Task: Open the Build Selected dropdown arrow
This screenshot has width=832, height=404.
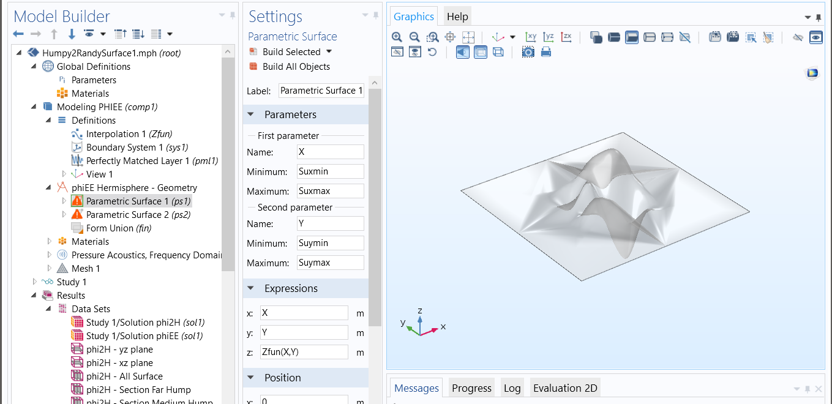Action: pos(329,52)
